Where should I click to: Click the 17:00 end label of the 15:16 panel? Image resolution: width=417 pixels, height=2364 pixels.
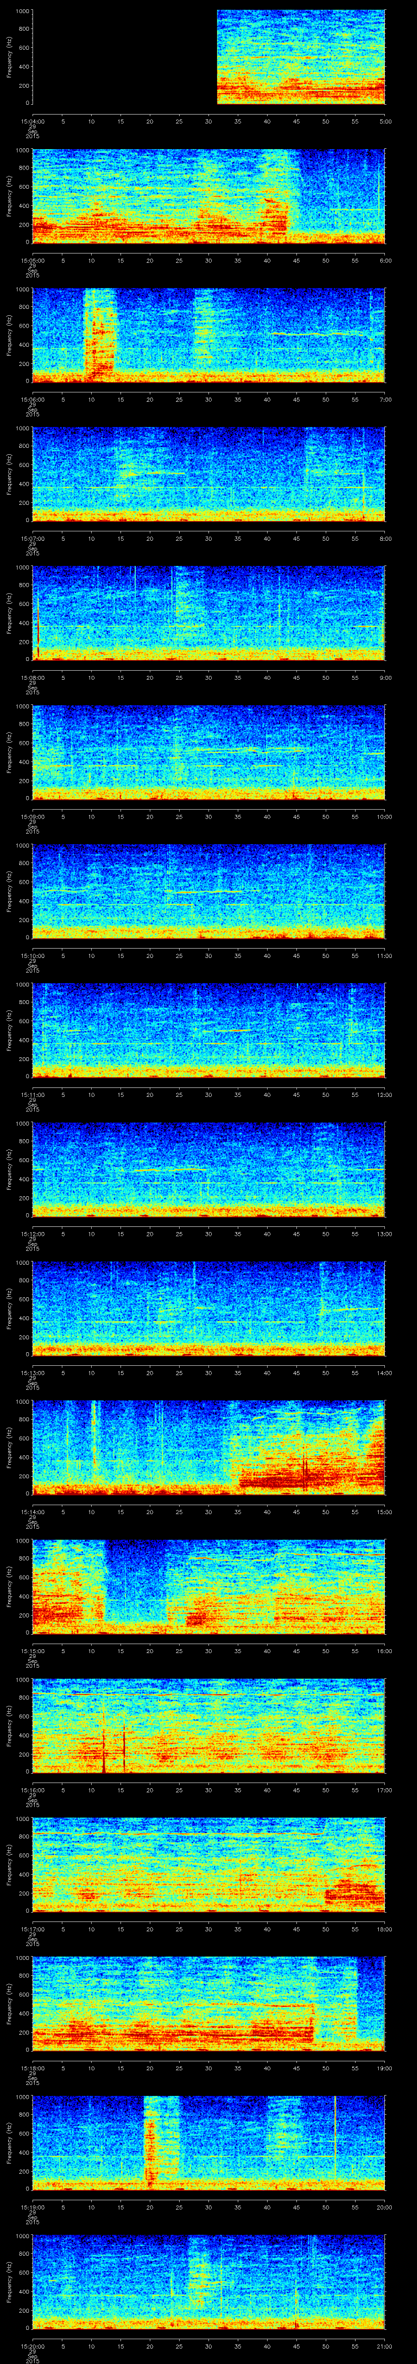384,1790
